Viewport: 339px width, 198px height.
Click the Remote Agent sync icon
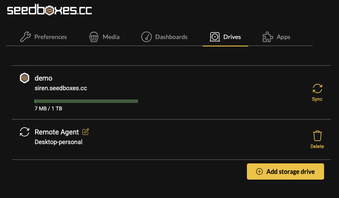25,132
